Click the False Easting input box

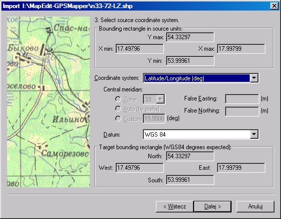242,99
